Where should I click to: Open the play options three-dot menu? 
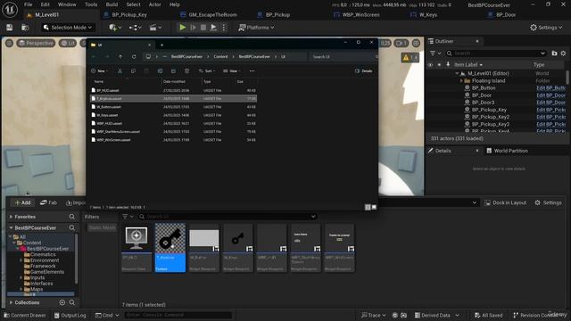click(224, 28)
